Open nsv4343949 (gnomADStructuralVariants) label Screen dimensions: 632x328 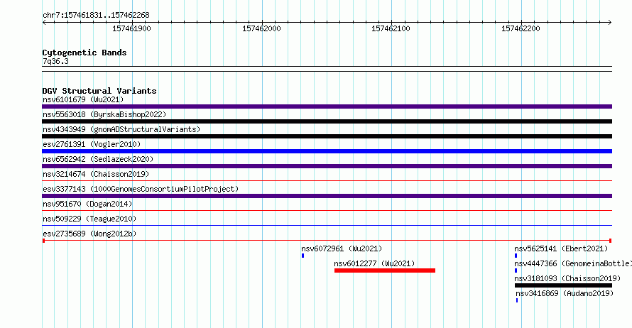(121, 129)
